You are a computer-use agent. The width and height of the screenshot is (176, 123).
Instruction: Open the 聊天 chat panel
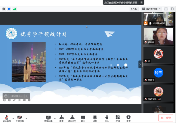(83, 119)
